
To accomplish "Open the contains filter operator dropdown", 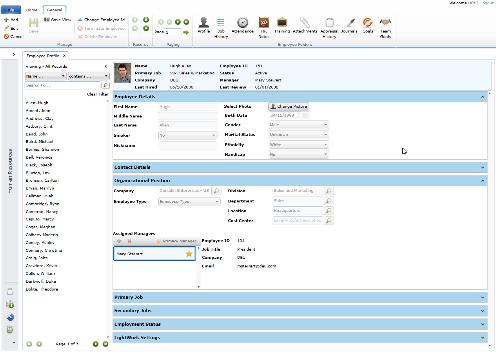I will [89, 76].
